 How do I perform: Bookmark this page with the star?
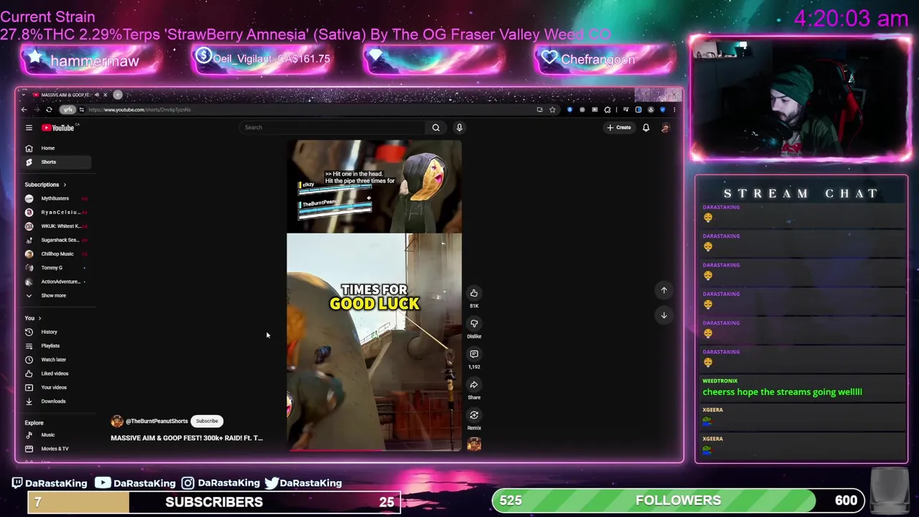point(552,110)
